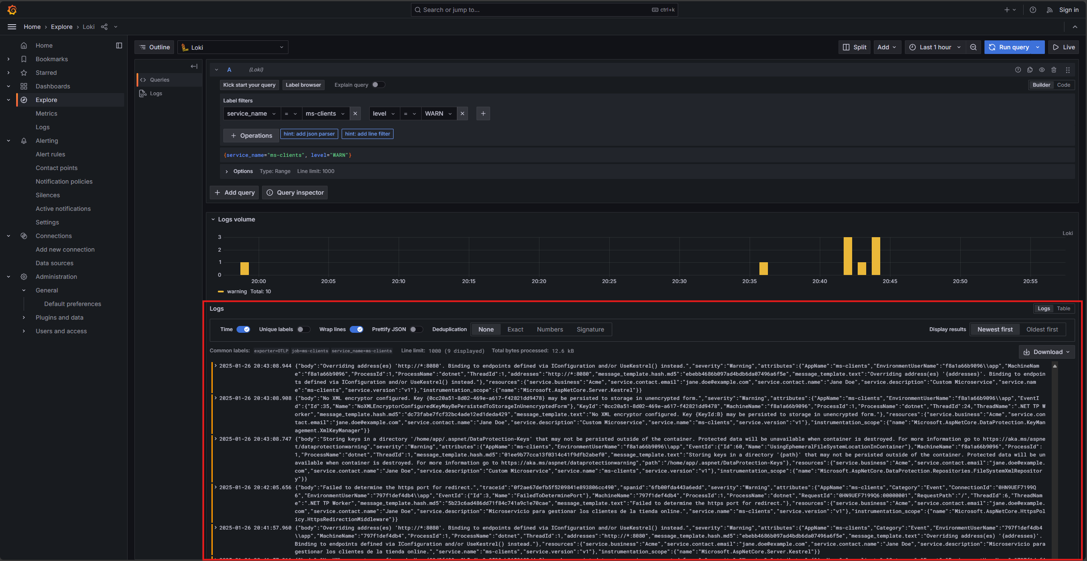Remove the level label filter
This screenshot has height=561, width=1087.
click(462, 113)
